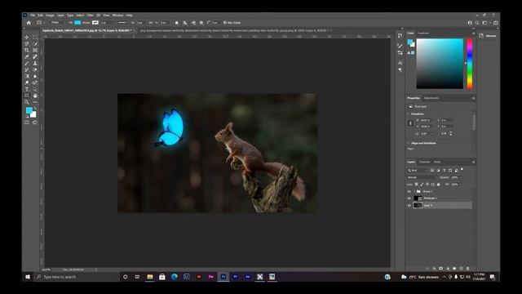Open Microsoft Edge from taskbar
The height and width of the screenshot is (294, 522).
pyautogui.click(x=174, y=277)
